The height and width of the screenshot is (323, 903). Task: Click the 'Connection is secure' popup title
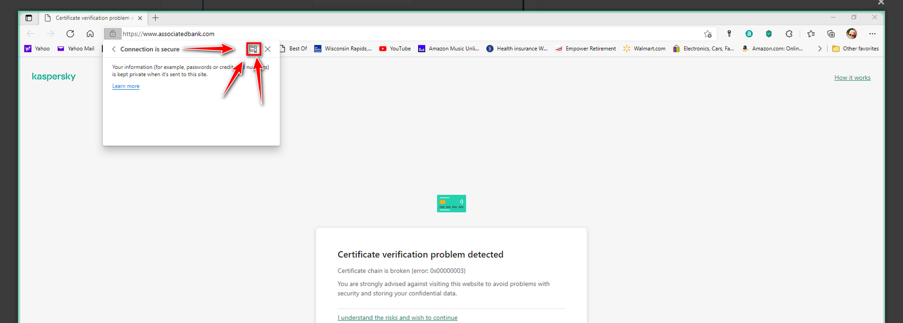pos(150,49)
